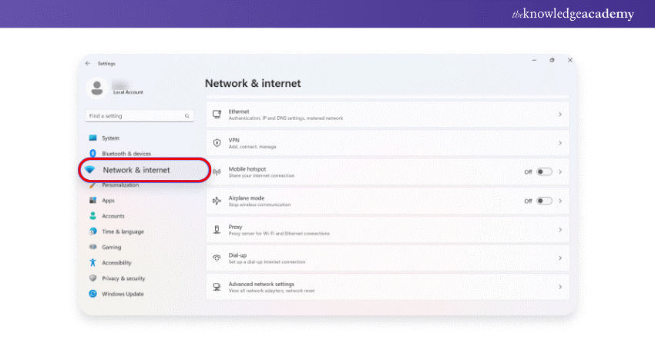The width and height of the screenshot is (655, 346).
Task: Open the Advanced network settings chevron
Action: (x=560, y=287)
